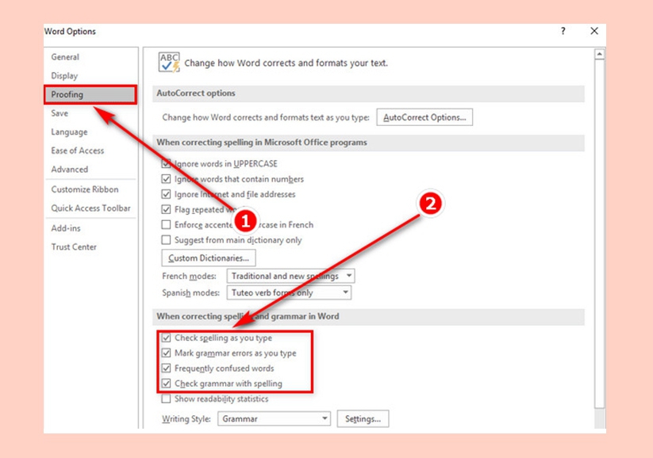Open the Spanish modes dropdown
Viewport: 653px width, 458px height.
click(x=289, y=292)
